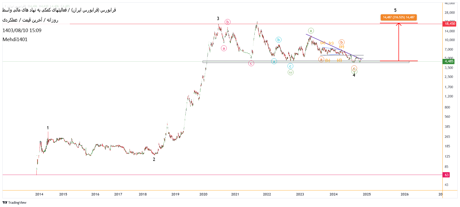Click the 2016 label on the time axis
This screenshot has width=460, height=207.
pyautogui.click(x=95, y=194)
